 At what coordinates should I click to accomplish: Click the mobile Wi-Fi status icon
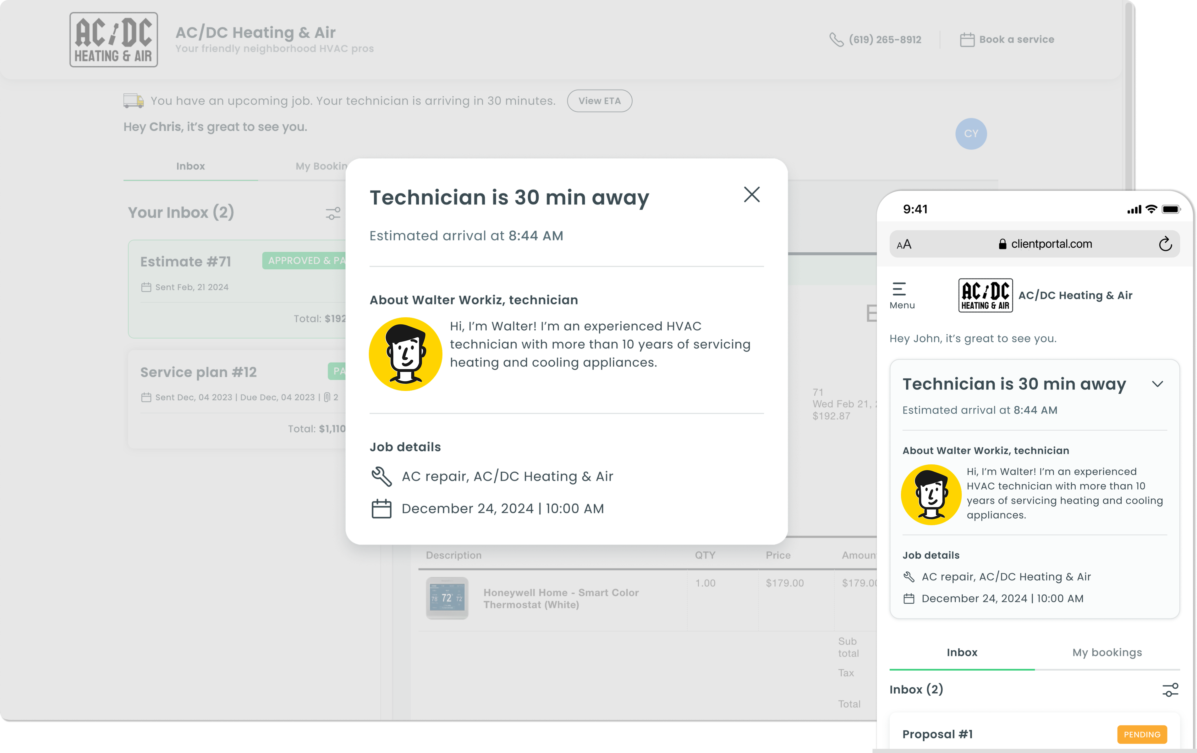[x=1151, y=209]
